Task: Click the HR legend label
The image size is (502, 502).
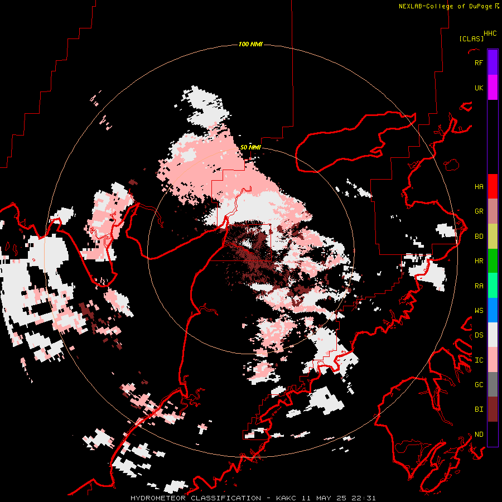Action: [x=479, y=261]
